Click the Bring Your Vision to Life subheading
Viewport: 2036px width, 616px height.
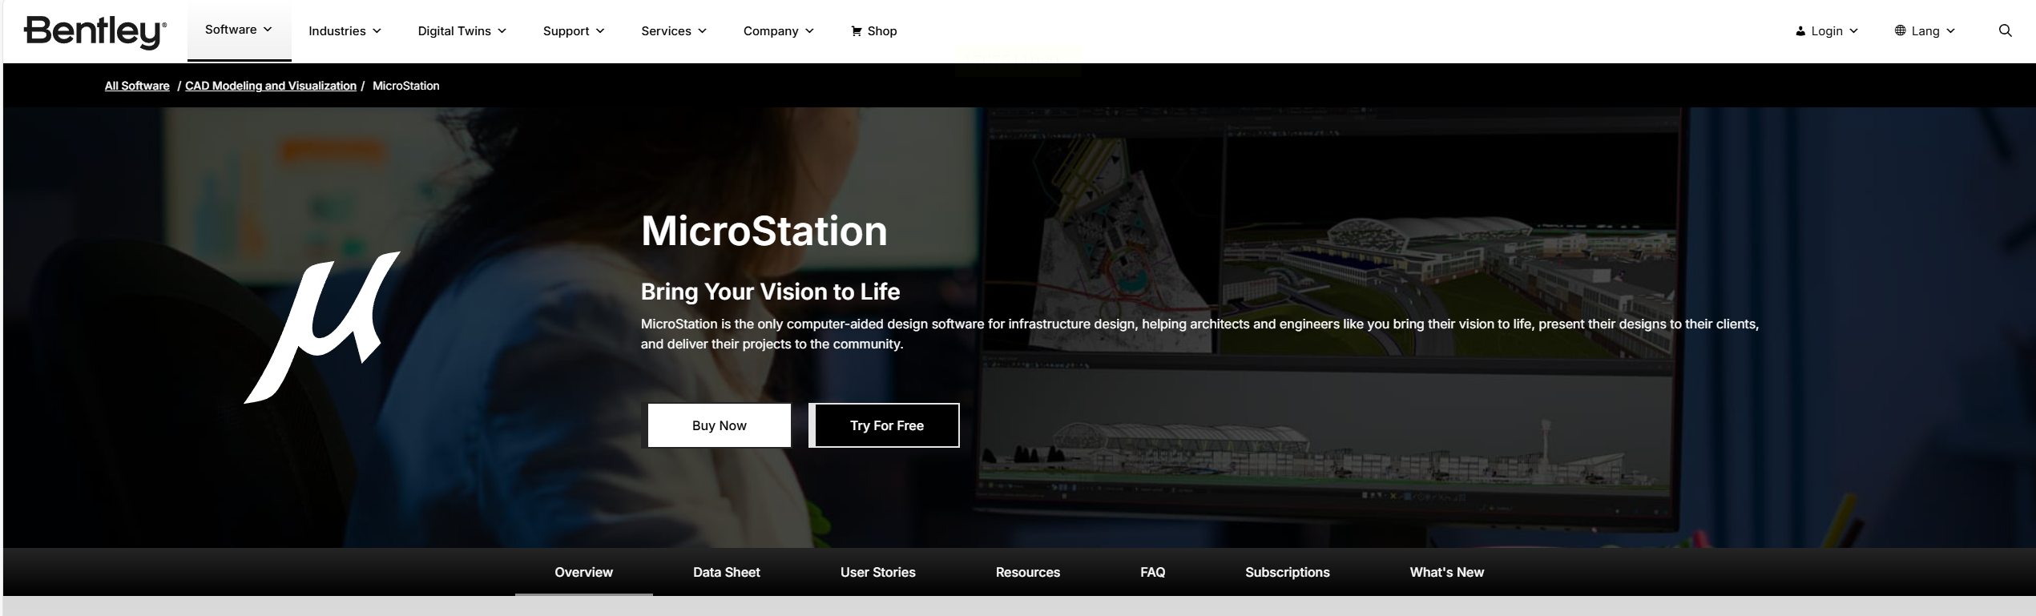pyautogui.click(x=770, y=292)
